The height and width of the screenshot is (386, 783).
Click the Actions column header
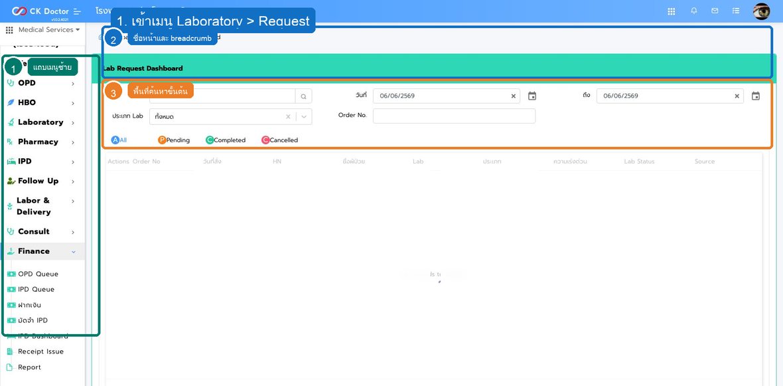click(x=118, y=161)
